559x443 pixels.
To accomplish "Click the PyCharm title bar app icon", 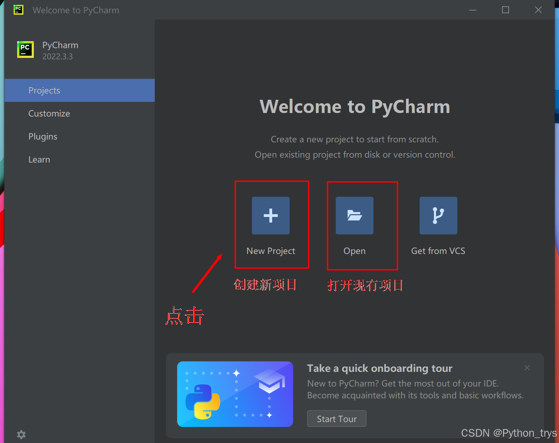I will pyautogui.click(x=19, y=10).
